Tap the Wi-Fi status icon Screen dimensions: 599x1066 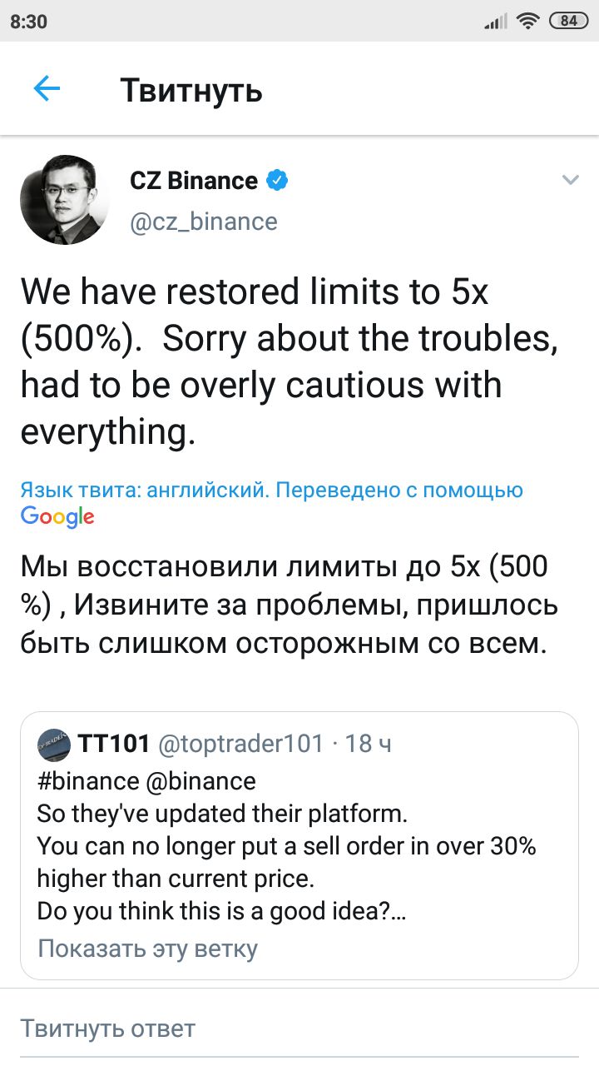pos(527,22)
